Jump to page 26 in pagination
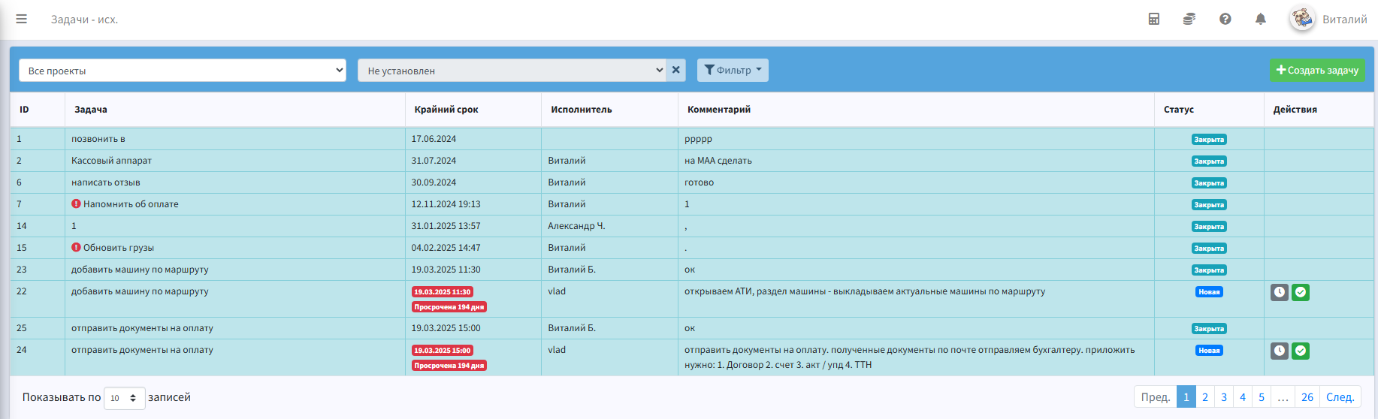The height and width of the screenshot is (419, 1378). (x=1307, y=397)
